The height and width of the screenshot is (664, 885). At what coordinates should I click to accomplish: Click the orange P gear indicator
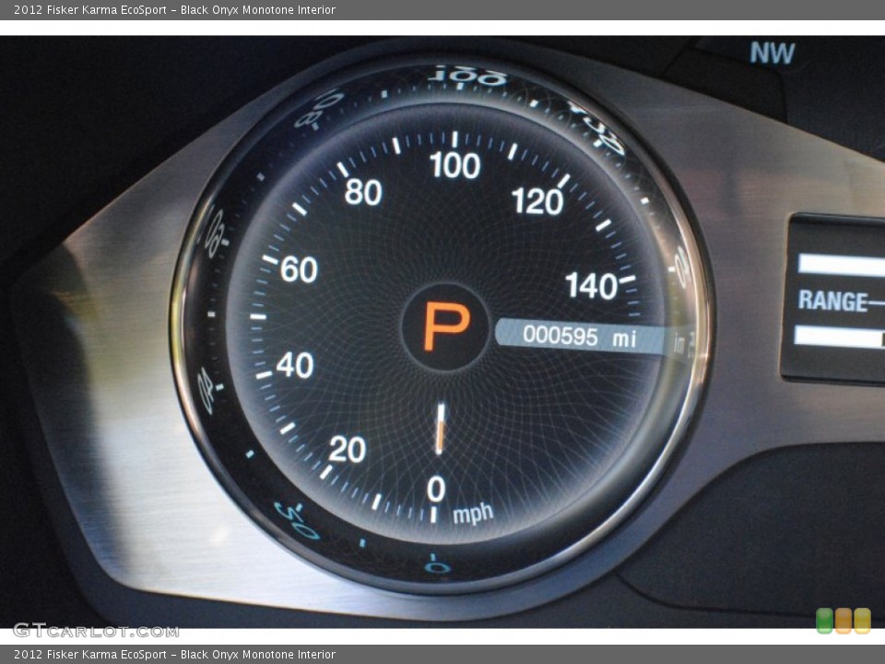(x=446, y=326)
